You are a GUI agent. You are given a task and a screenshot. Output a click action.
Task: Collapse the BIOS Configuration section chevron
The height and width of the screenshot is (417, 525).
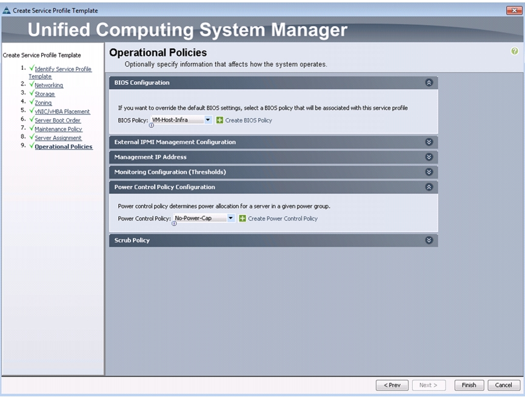coord(429,82)
